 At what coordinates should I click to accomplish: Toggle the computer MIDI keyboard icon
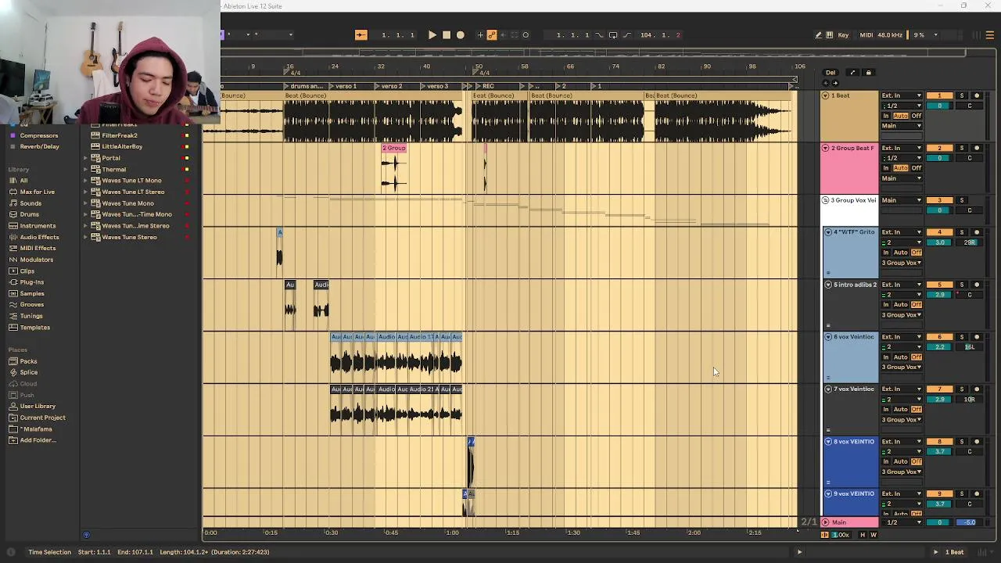[x=830, y=34]
